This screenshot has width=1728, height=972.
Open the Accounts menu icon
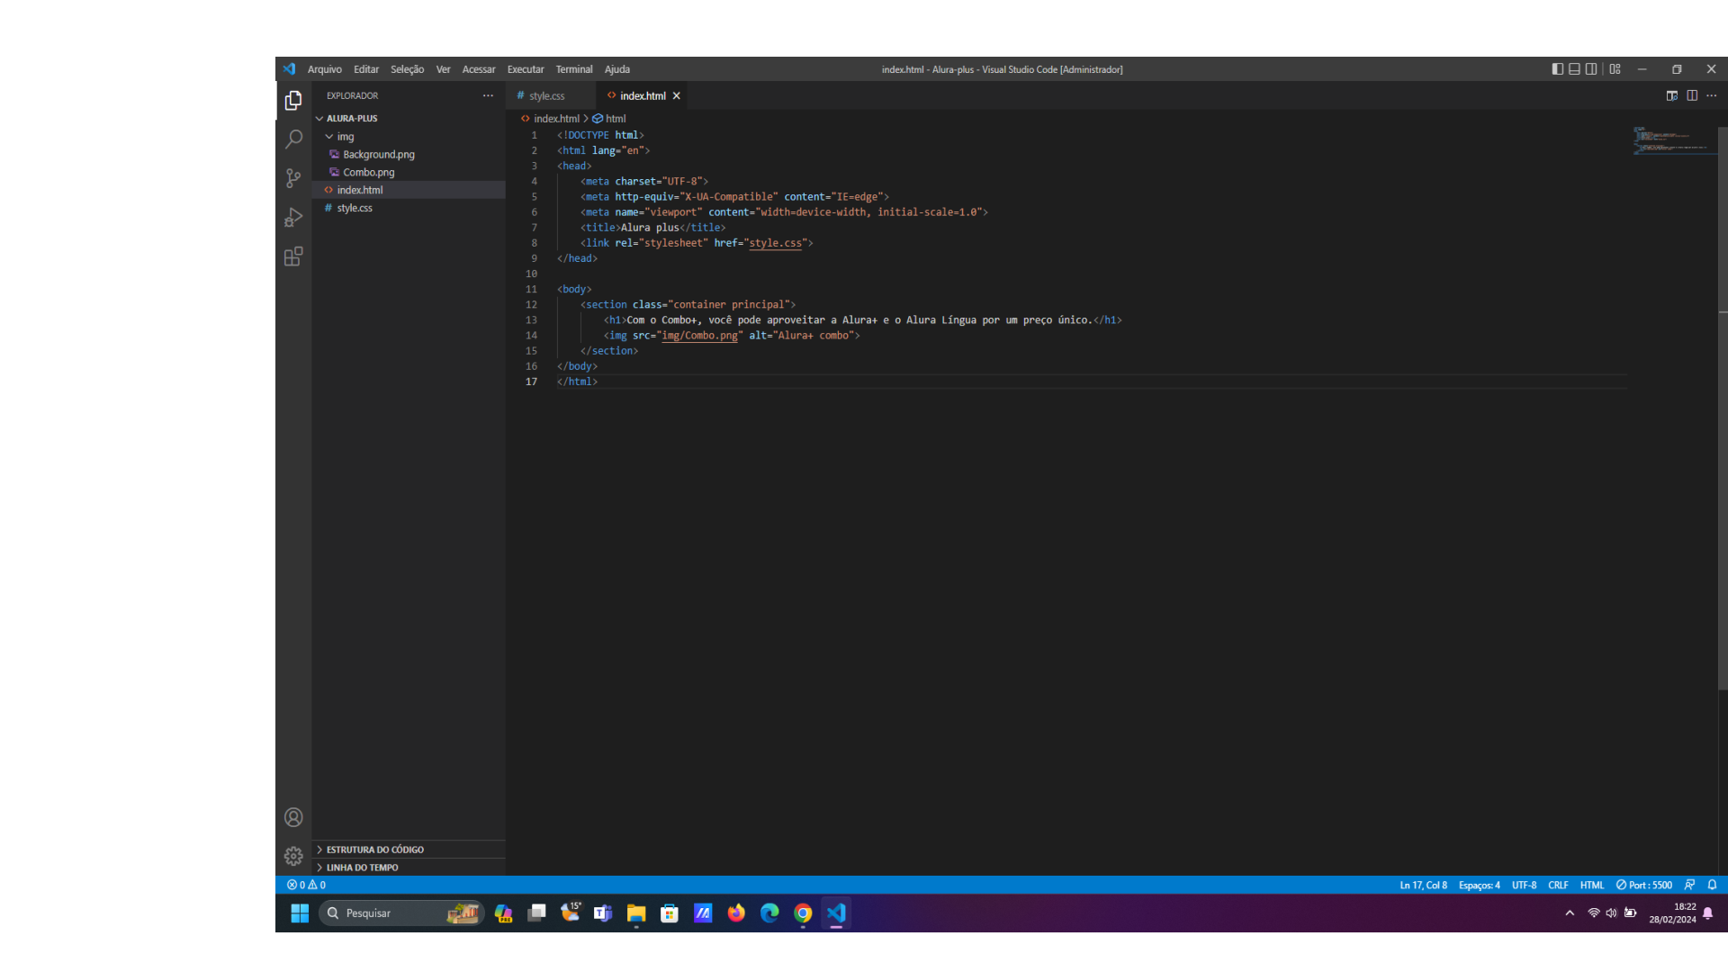[x=293, y=817]
